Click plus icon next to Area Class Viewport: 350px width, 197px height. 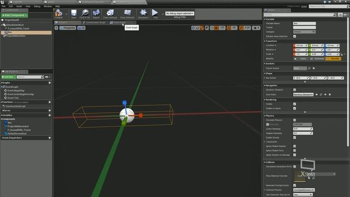click(x=325, y=95)
